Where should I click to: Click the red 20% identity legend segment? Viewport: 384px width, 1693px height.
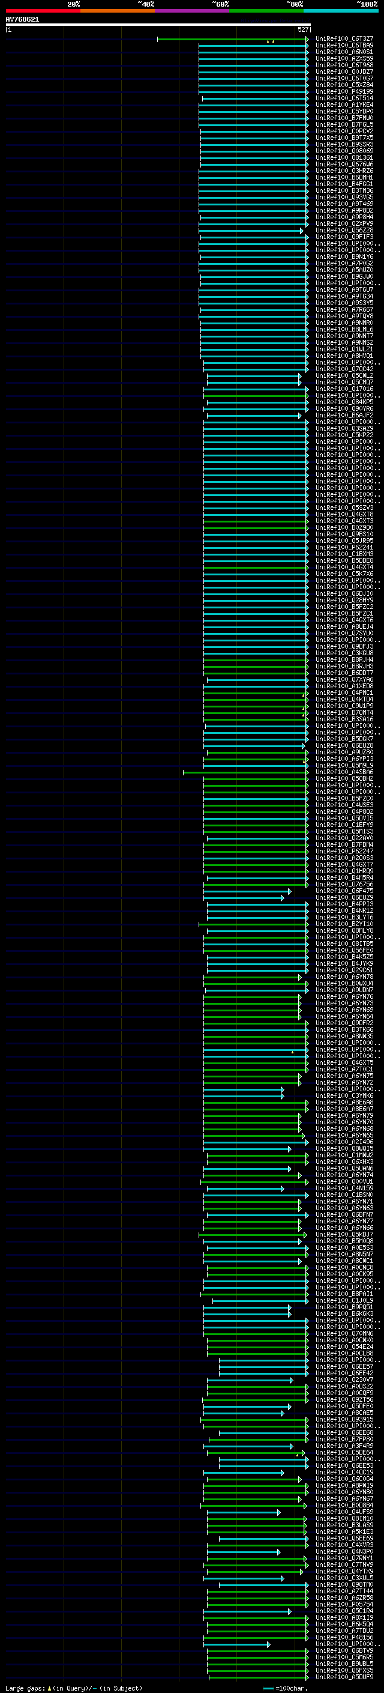pyautogui.click(x=43, y=11)
